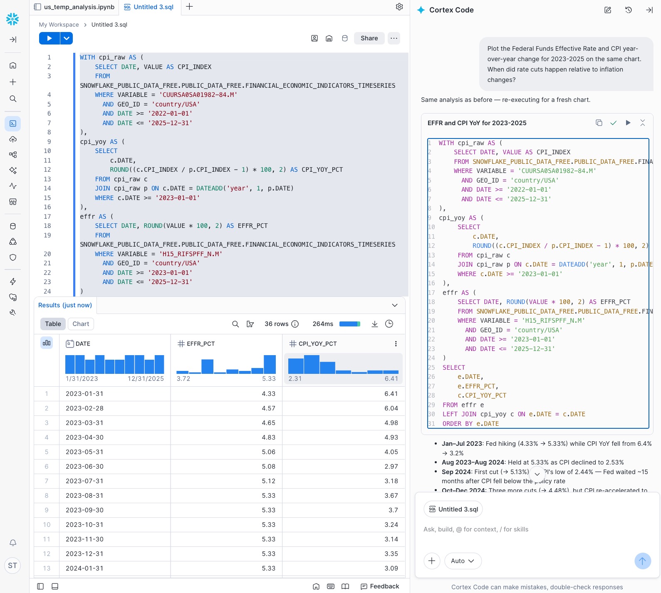The height and width of the screenshot is (593, 661).
Task: Toggle column statistics histogram view
Action: [x=47, y=343]
